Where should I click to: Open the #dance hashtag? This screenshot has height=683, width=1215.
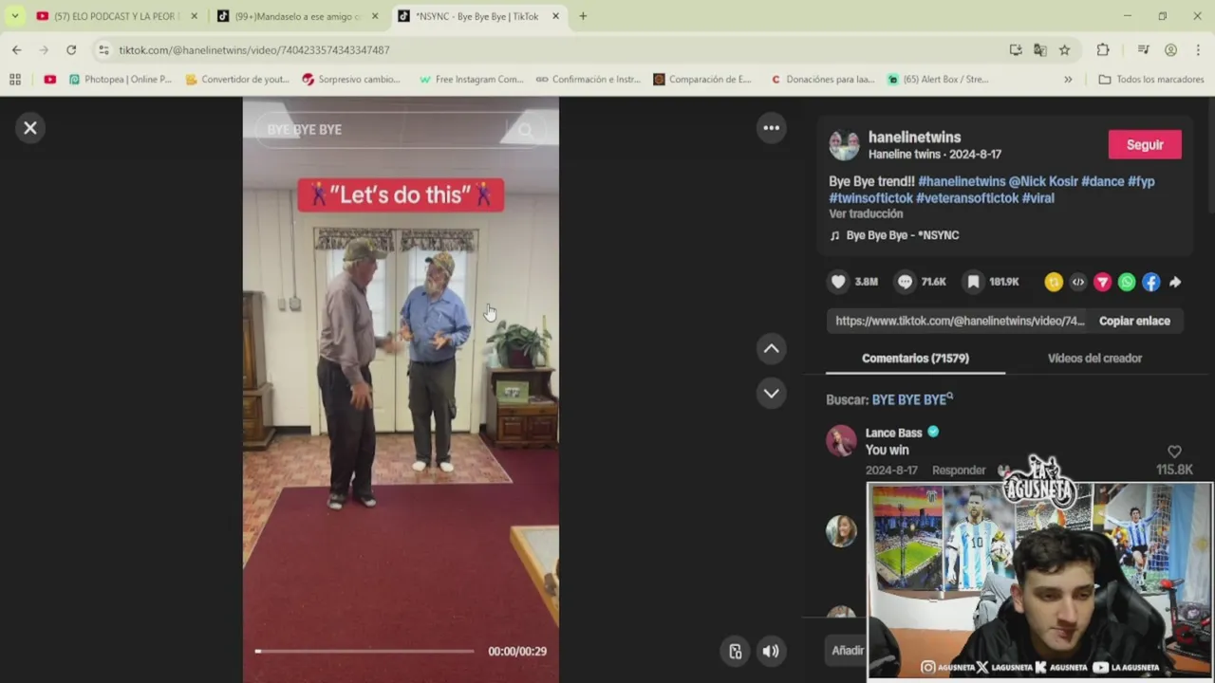[x=1103, y=181]
